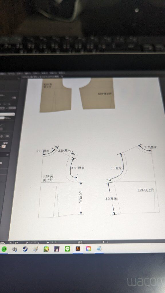Select the open document tab
This screenshot has height=293, width=165.
(42, 76)
